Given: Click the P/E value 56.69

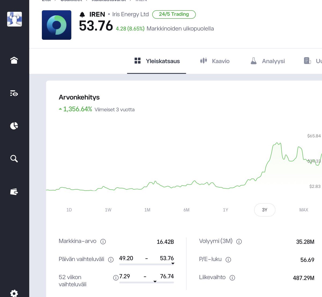Looking at the screenshot, I should [x=307, y=260].
